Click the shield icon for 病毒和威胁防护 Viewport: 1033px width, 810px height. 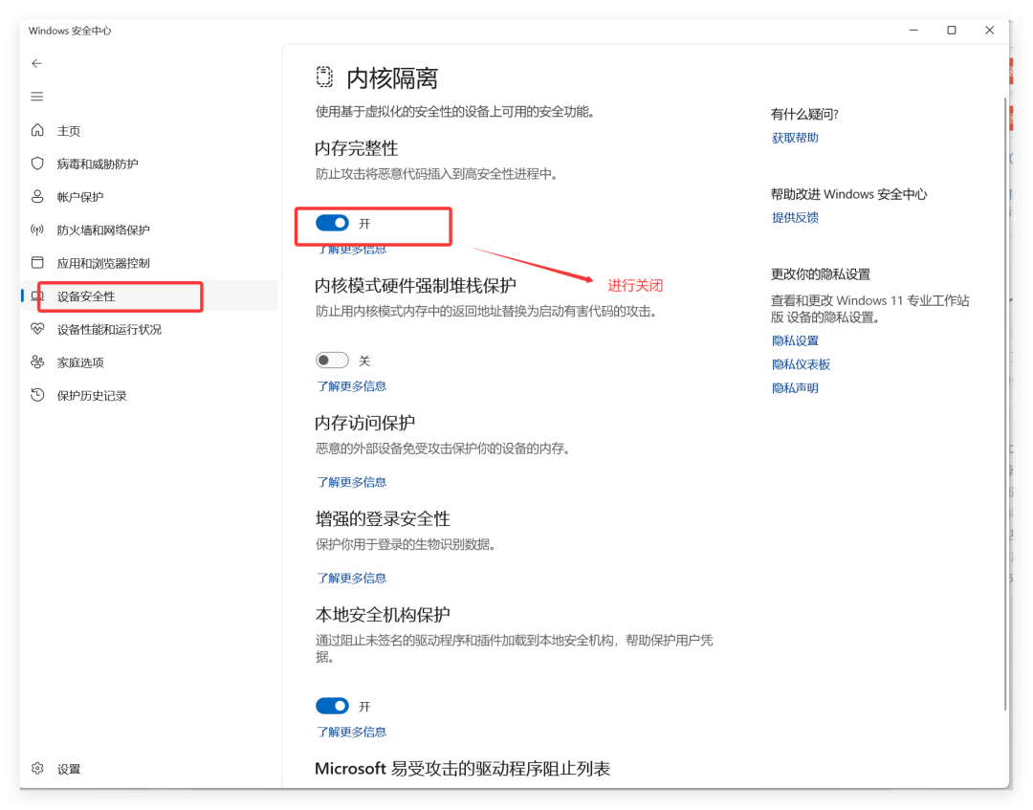(37, 163)
